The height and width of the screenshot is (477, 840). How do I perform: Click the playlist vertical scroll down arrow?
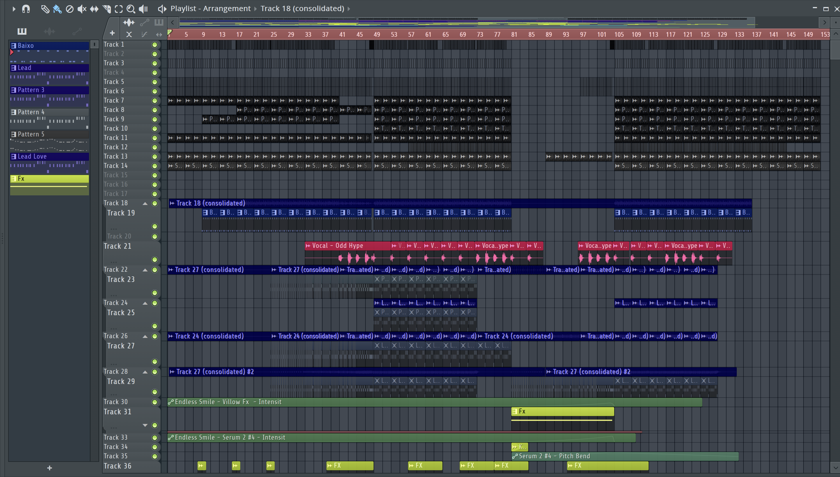(835, 468)
